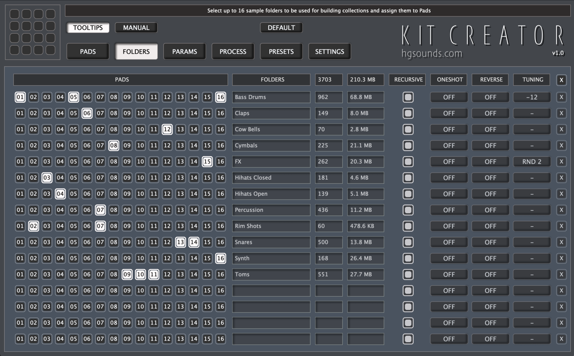Screen dimensions: 574x356
Task: Open the MANUAL
Action: 136,27
